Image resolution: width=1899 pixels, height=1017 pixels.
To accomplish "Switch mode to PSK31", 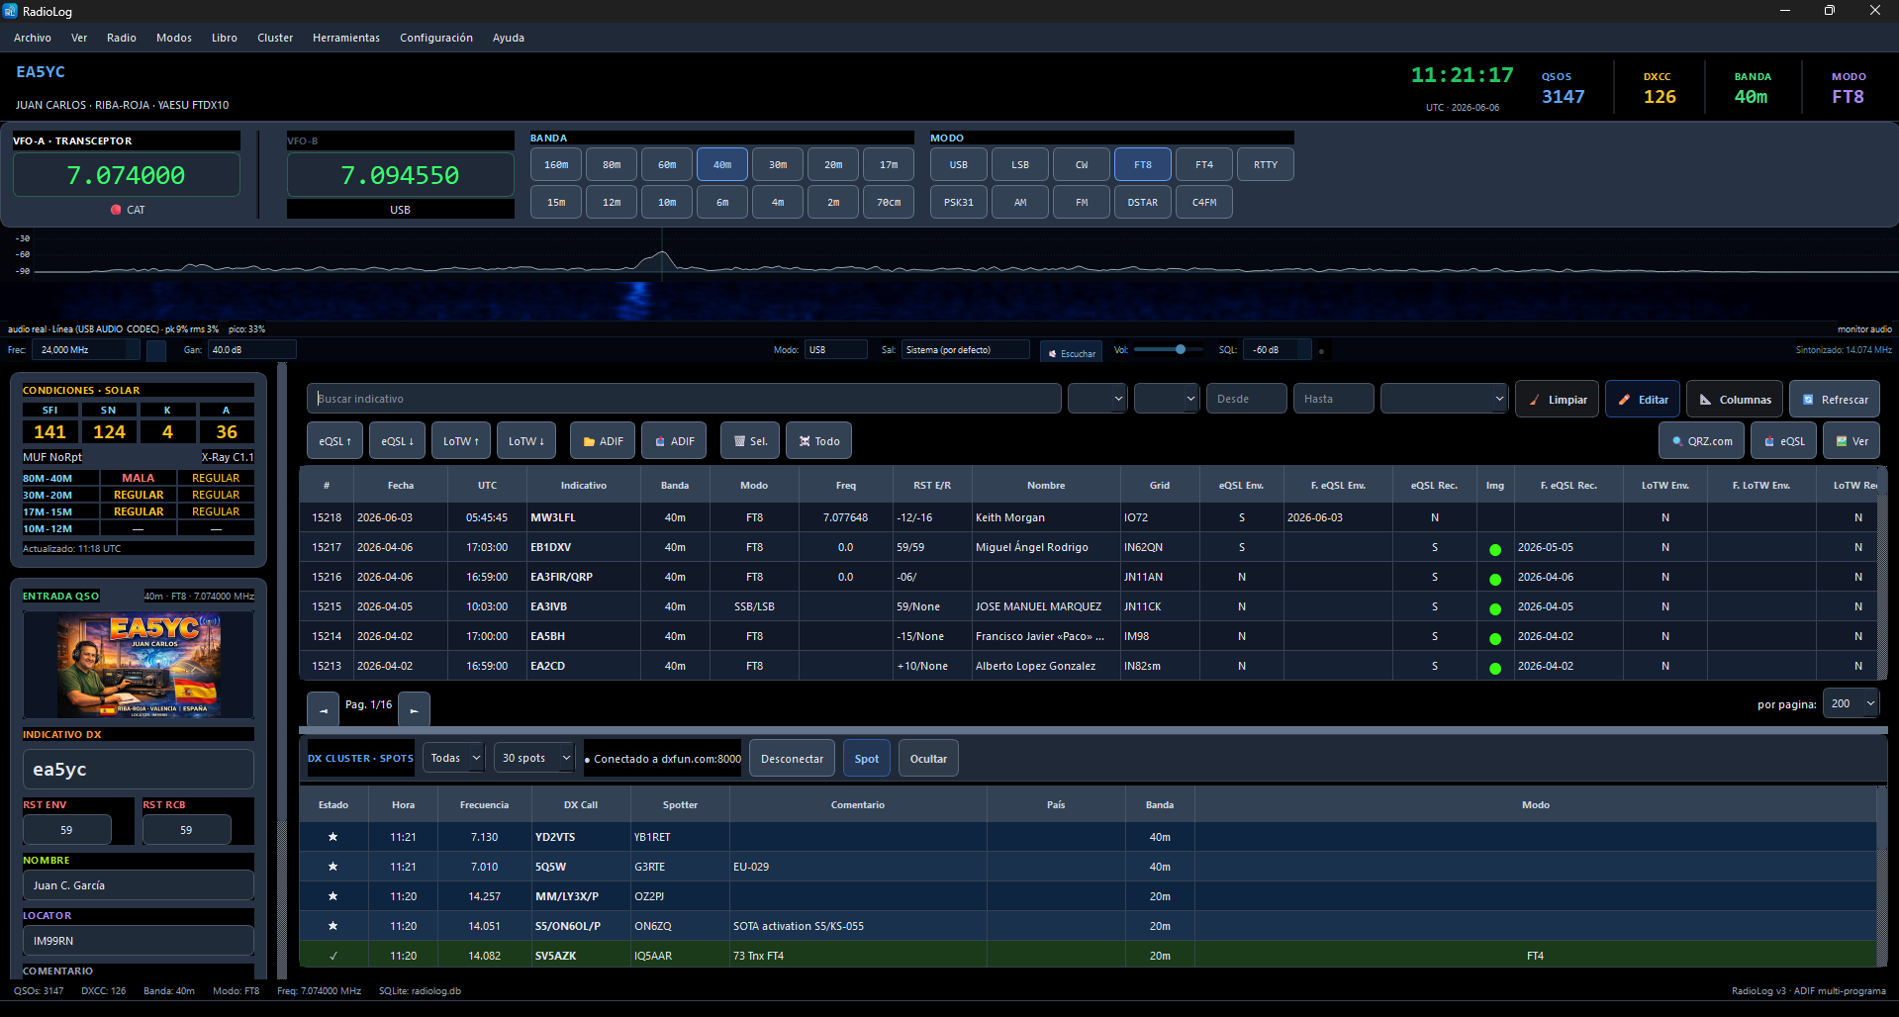I will pyautogui.click(x=959, y=202).
